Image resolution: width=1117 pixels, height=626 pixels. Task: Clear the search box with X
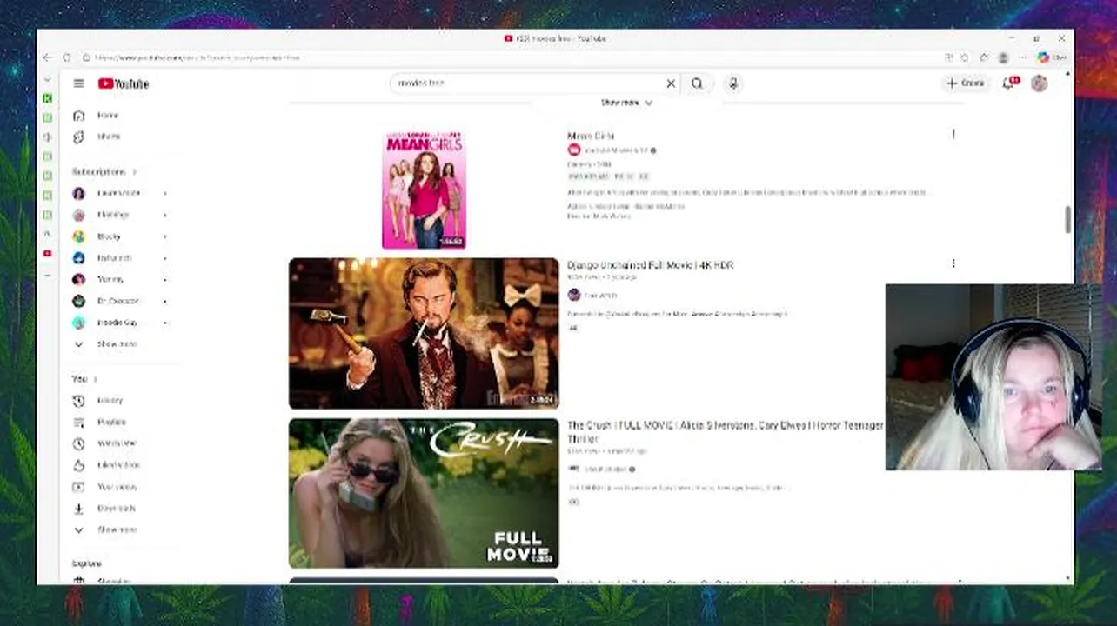pyautogui.click(x=671, y=83)
